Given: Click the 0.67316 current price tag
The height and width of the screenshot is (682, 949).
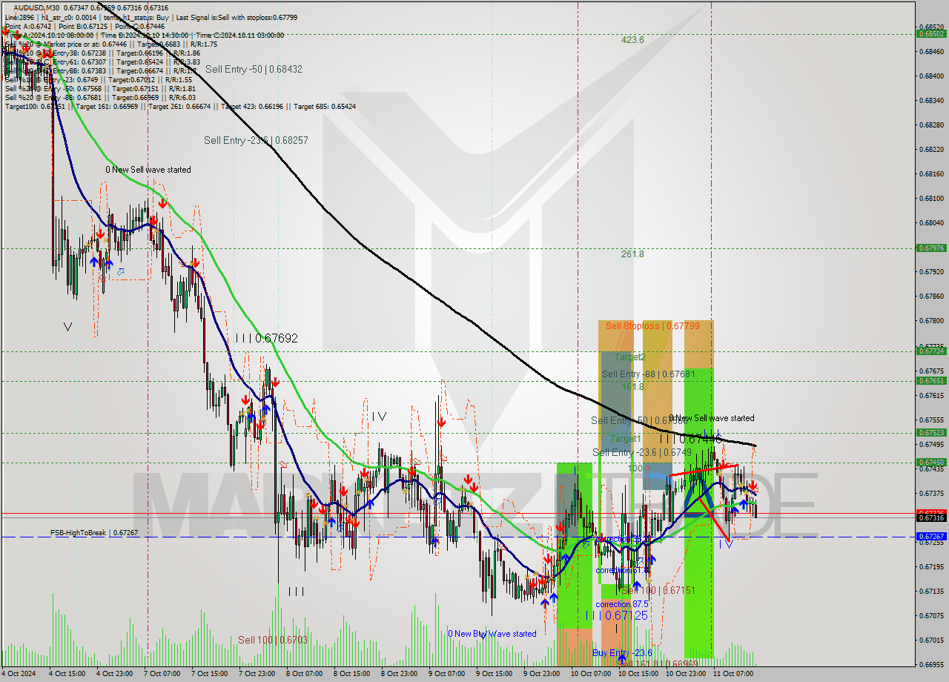Looking at the screenshot, I should pos(931,518).
